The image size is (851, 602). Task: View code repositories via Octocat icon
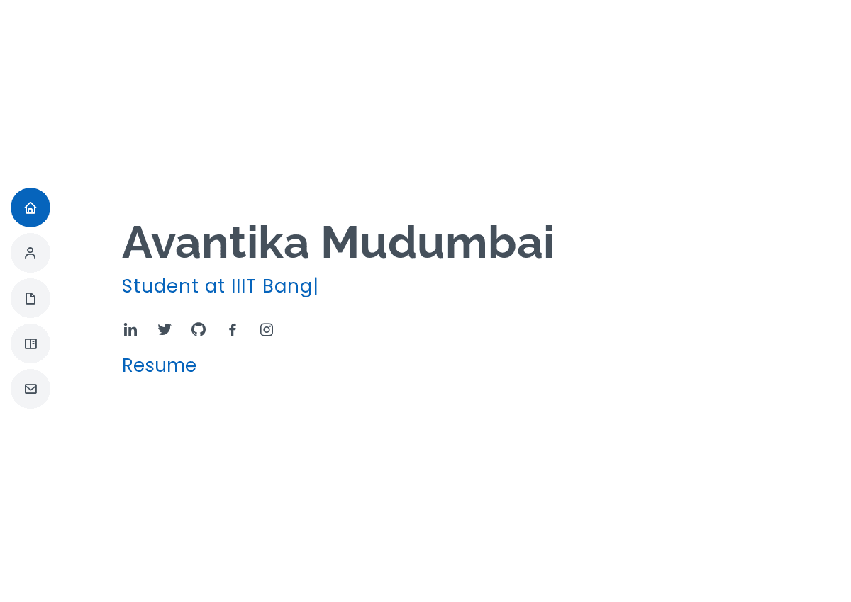click(x=199, y=329)
